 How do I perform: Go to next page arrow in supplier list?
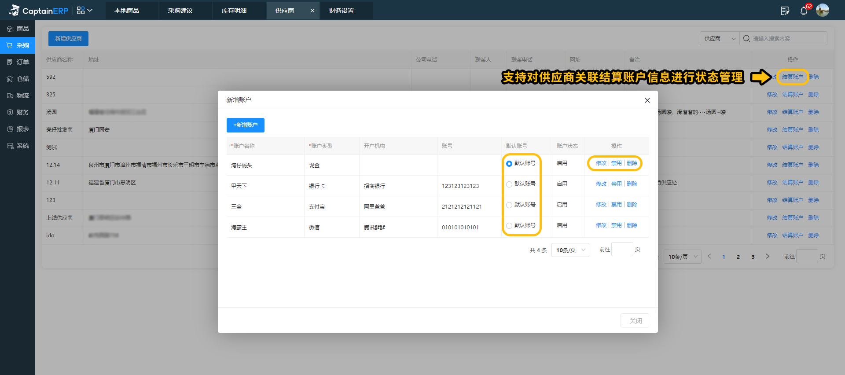pos(768,256)
